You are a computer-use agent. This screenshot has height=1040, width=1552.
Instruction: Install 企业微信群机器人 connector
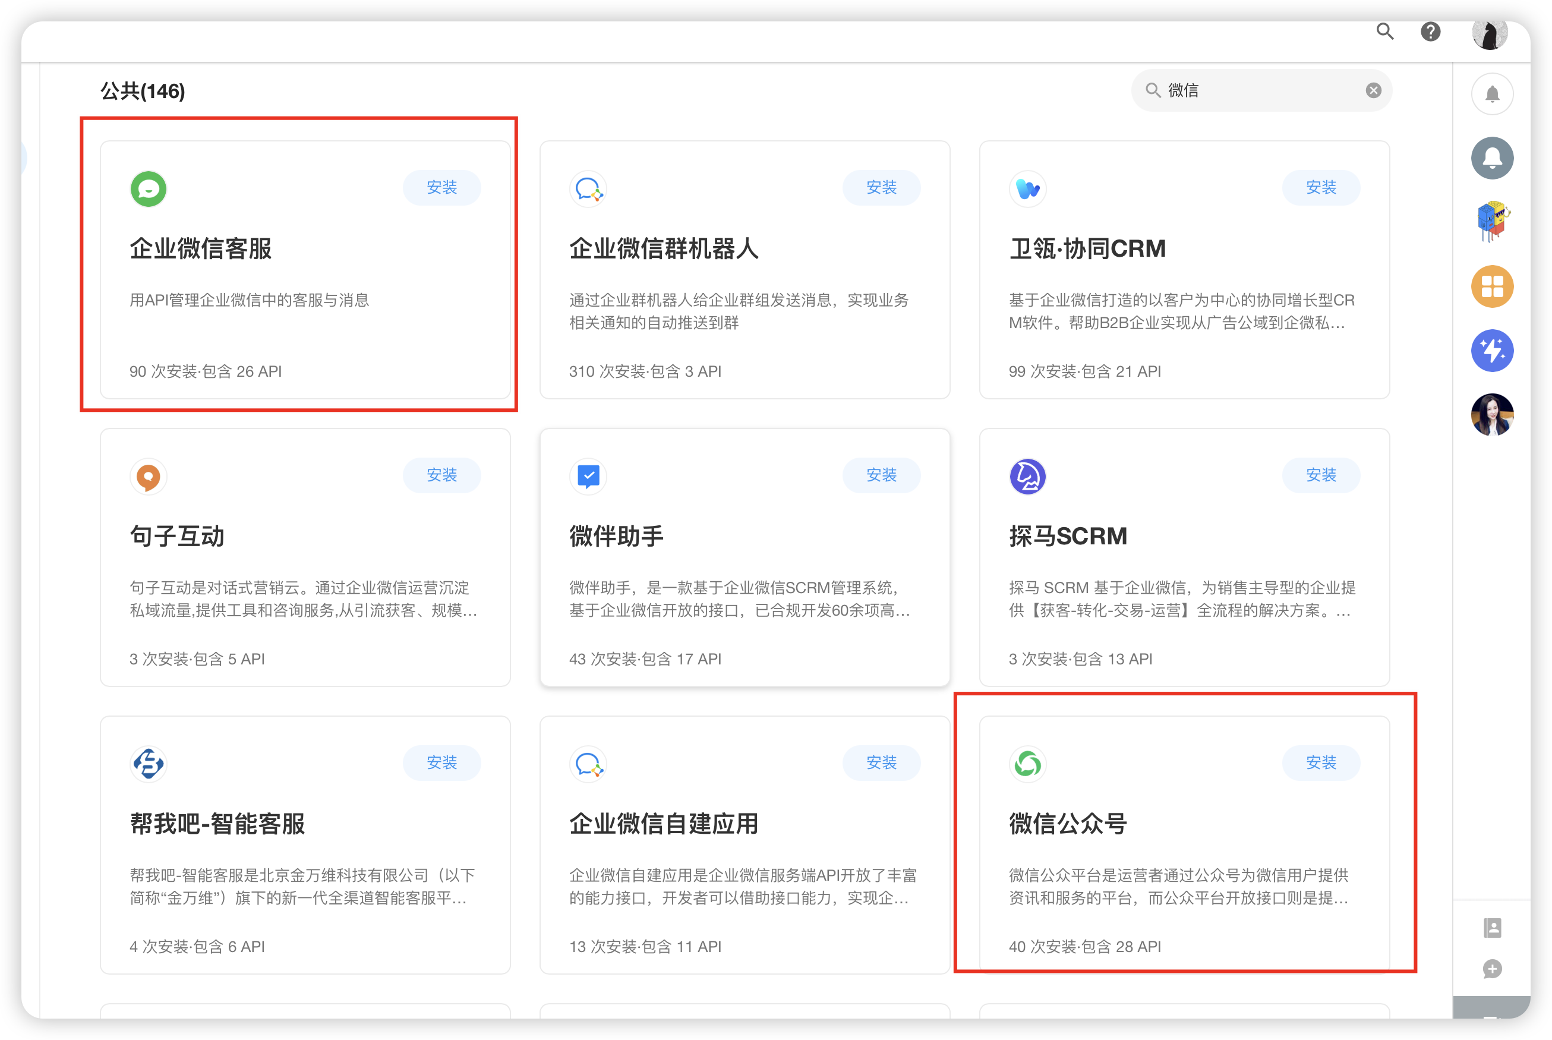click(x=881, y=188)
